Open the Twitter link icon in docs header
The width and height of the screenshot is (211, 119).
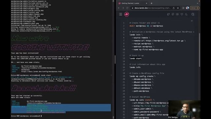168,14
